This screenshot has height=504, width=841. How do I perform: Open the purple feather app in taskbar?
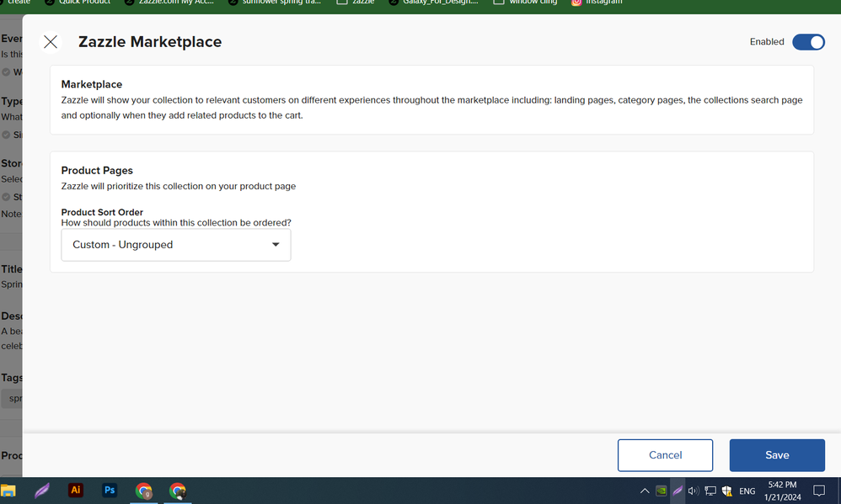[x=42, y=491]
